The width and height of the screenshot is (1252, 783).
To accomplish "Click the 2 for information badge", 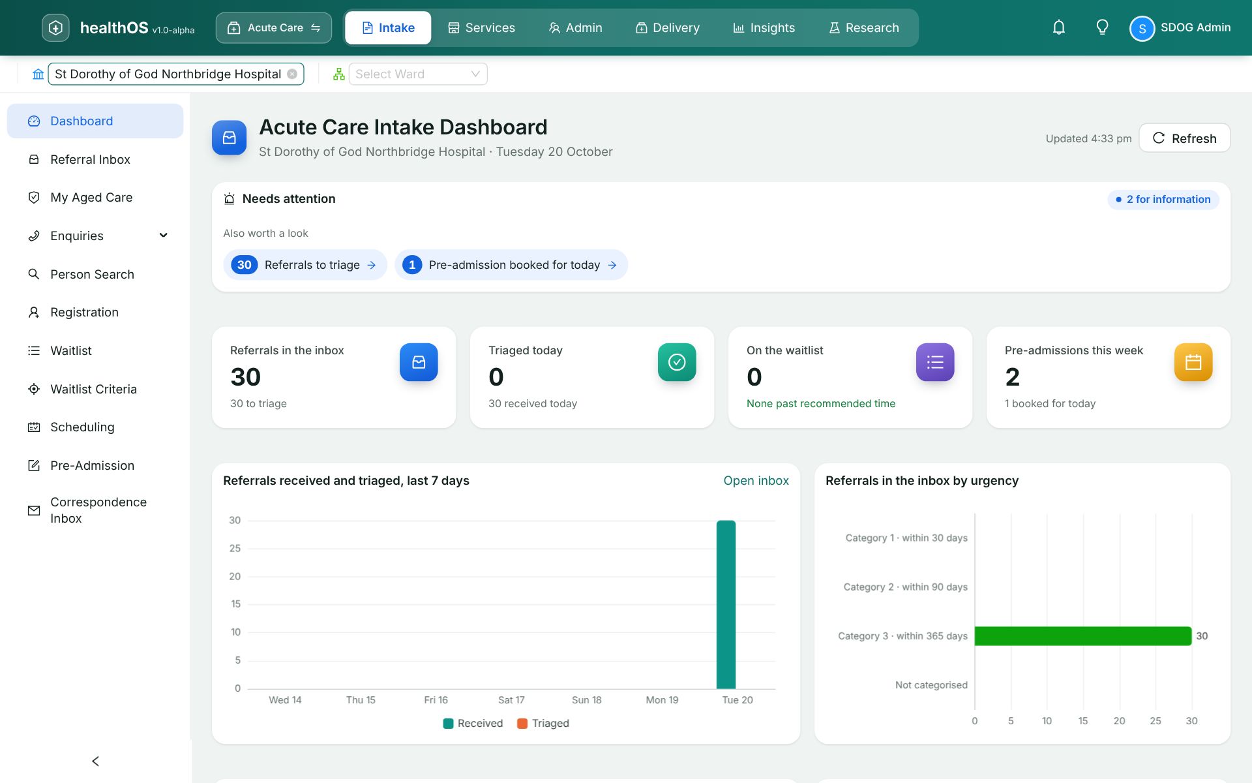I will [1163, 200].
